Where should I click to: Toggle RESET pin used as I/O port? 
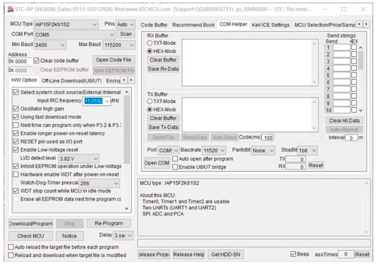click(16, 141)
